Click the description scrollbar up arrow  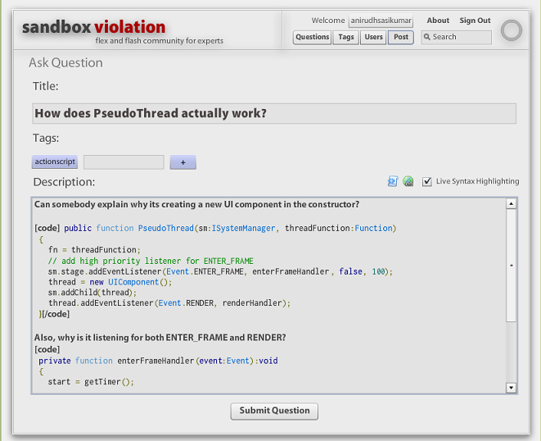pos(511,203)
